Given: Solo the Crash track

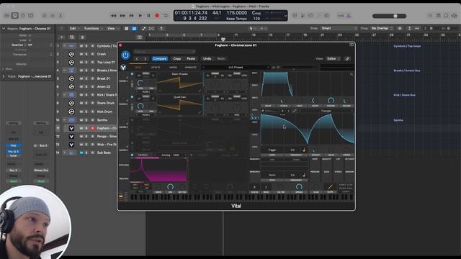Looking at the screenshot, I should 86,54.
